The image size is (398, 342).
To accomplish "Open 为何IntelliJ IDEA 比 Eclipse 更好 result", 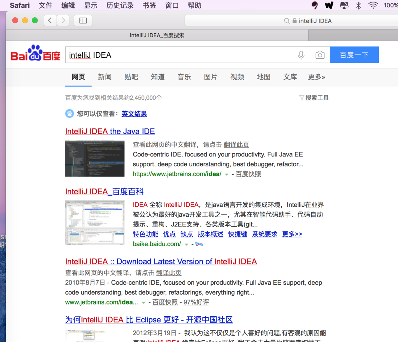I will point(149,320).
